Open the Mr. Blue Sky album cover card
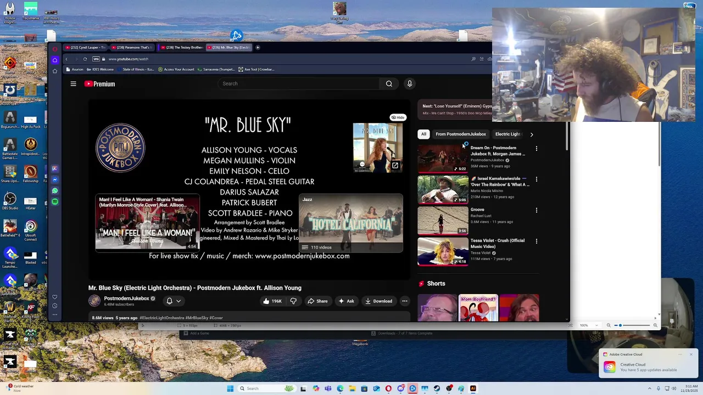Image resolution: width=703 pixels, height=395 pixels. coord(378,148)
